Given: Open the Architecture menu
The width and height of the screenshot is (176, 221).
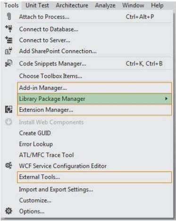Looking at the screenshot, I should pyautogui.click(x=72, y=5).
